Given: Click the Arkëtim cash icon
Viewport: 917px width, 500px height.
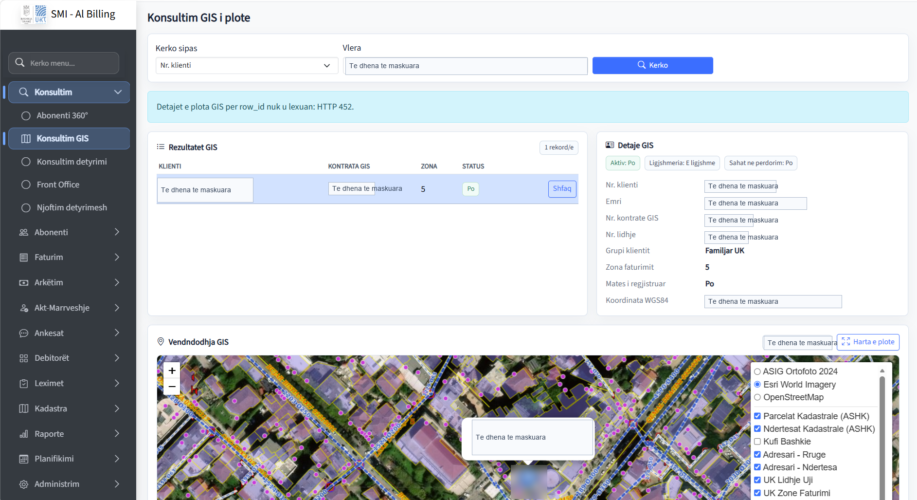Looking at the screenshot, I should coord(23,282).
